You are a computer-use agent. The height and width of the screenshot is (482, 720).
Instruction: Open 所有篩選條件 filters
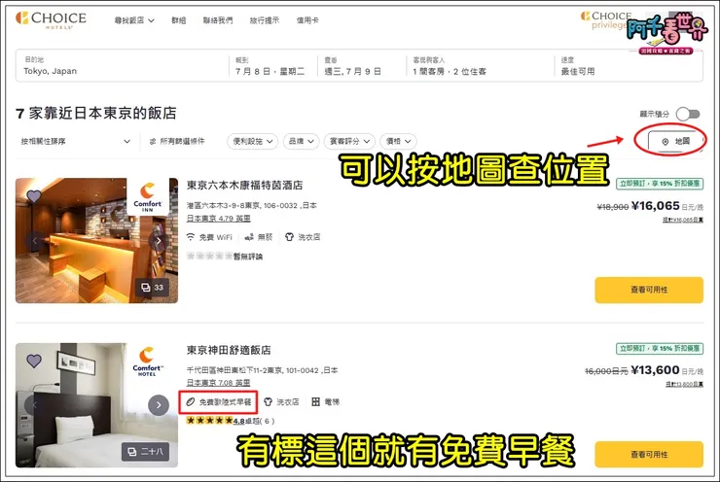tap(177, 141)
